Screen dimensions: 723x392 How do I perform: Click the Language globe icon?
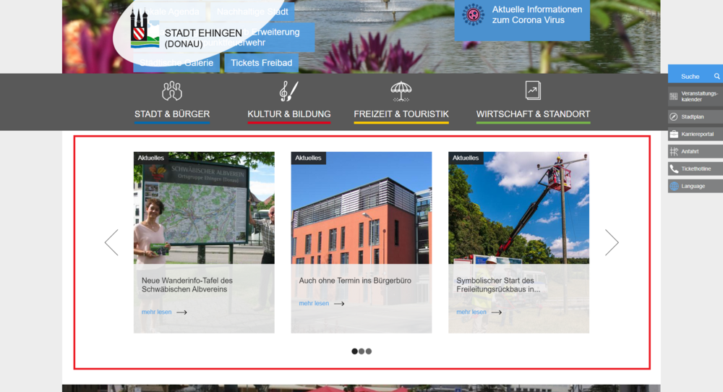click(x=674, y=186)
